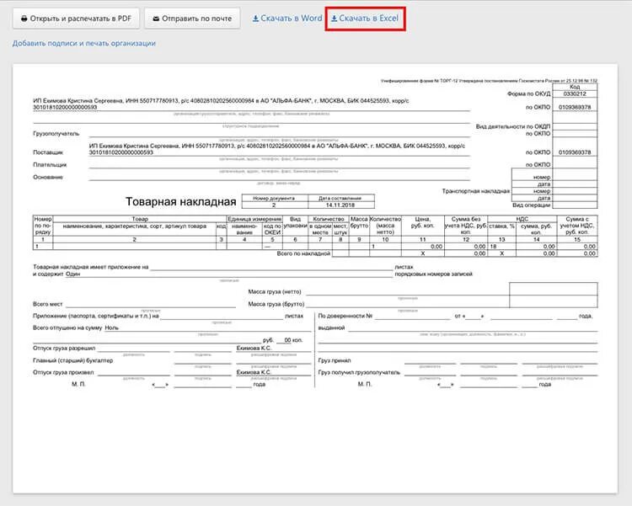The image size is (632, 506).
Task: Click 'Масса груза (брутто)' label
Action: coord(276,304)
